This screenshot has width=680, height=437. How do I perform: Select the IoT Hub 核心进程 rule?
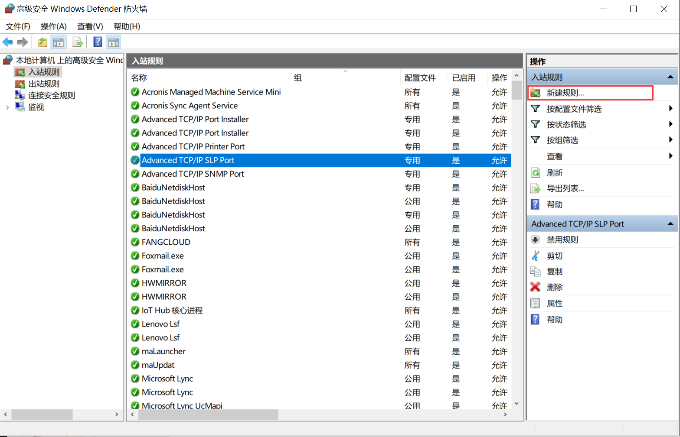pos(172,311)
